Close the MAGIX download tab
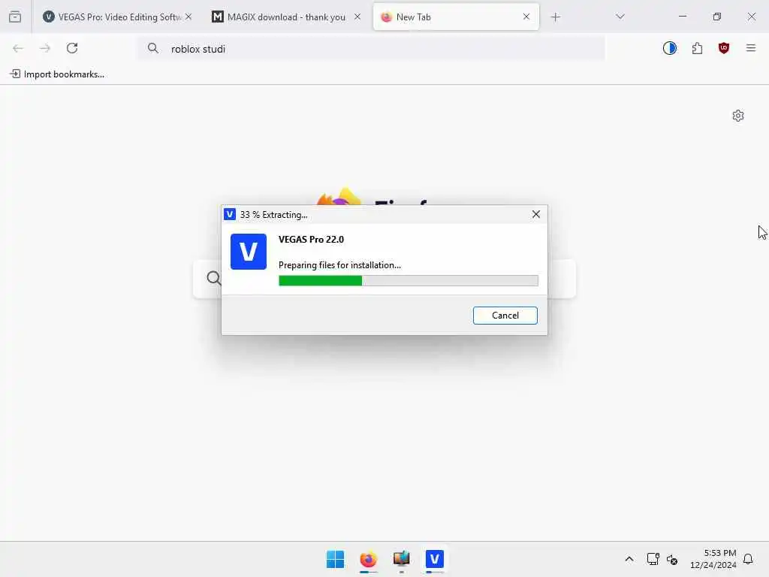Viewport: 769px width, 577px height. [357, 17]
